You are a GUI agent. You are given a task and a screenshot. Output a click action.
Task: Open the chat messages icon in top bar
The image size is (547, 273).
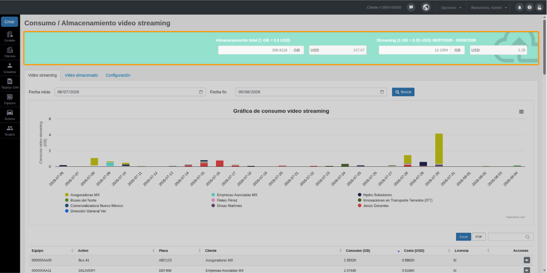(x=411, y=7)
